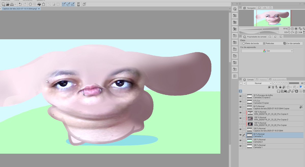Open Propriedades da camada panel menu

click(x=240, y=37)
